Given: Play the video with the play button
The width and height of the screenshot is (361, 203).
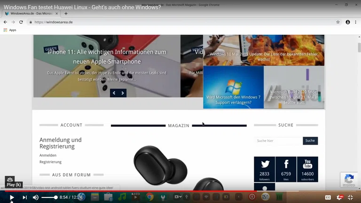Looking at the screenshot, I should [12, 197].
